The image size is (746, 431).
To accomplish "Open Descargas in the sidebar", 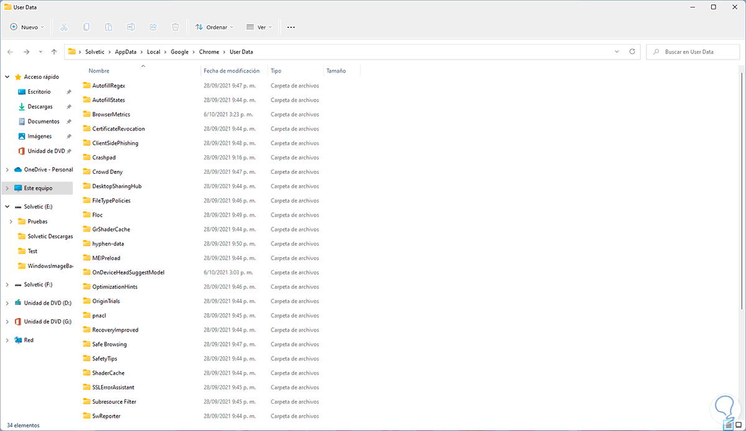I will 40,107.
